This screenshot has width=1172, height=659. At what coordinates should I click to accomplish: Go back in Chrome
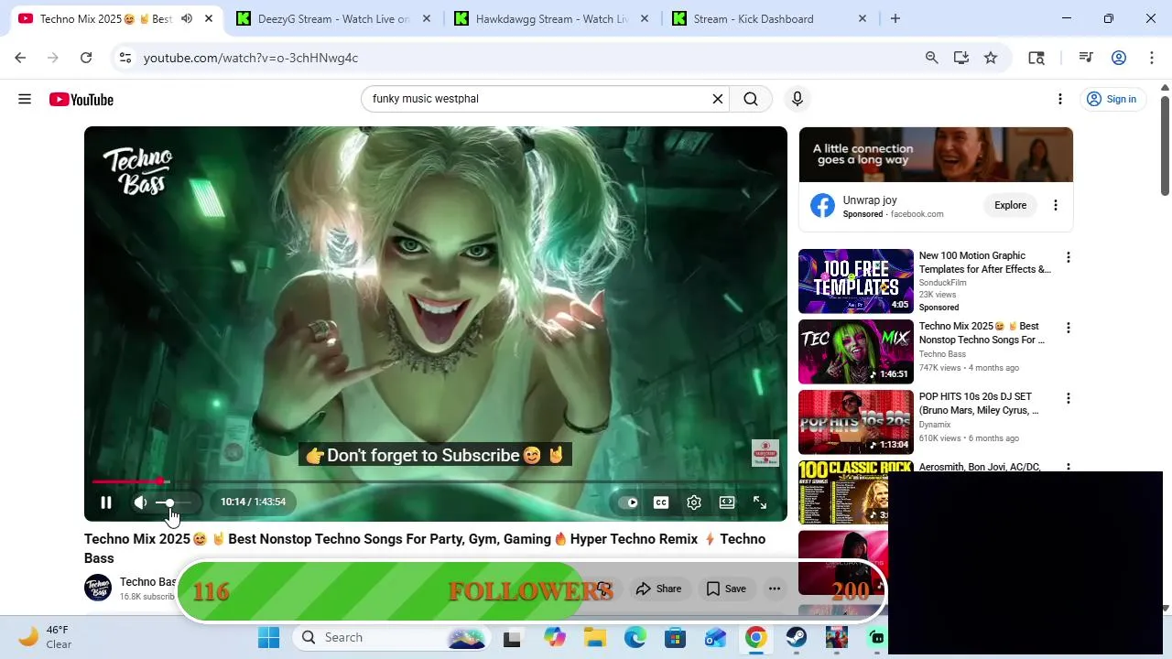pos(20,58)
